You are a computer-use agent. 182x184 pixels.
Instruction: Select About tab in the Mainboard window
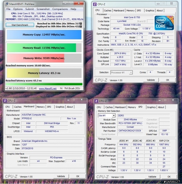70,107
